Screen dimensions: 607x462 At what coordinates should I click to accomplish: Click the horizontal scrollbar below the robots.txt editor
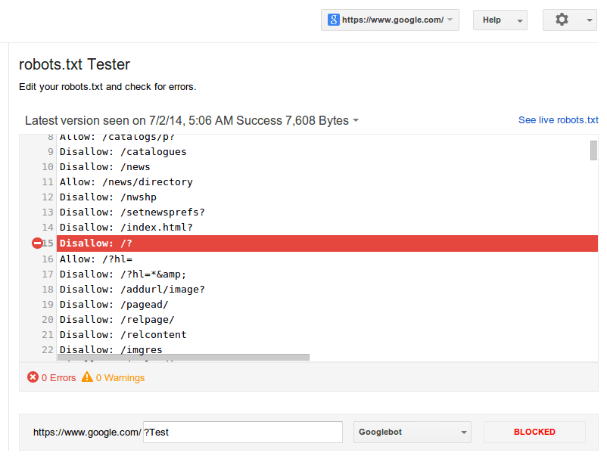185,356
